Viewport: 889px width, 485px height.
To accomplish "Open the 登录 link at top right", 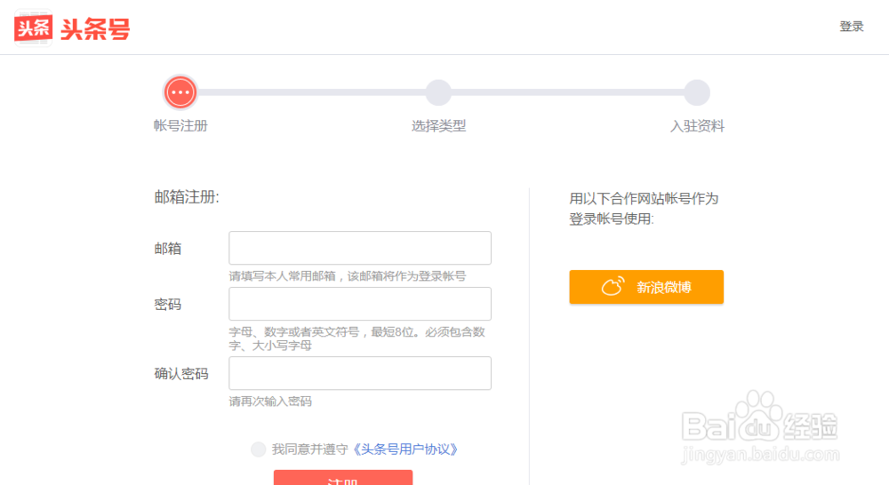I will pos(851,27).
